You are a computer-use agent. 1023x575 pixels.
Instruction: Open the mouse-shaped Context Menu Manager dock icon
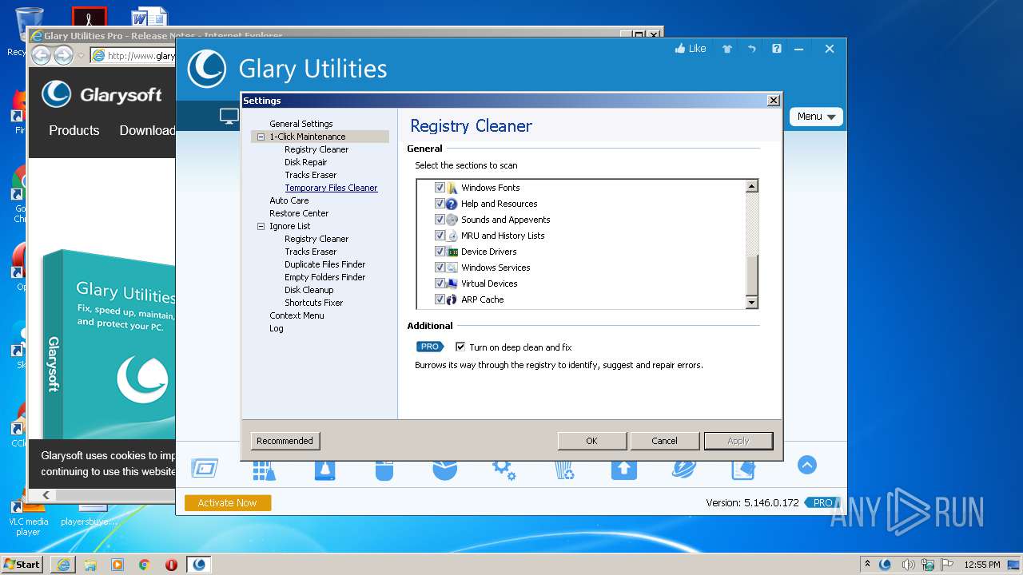pos(384,470)
